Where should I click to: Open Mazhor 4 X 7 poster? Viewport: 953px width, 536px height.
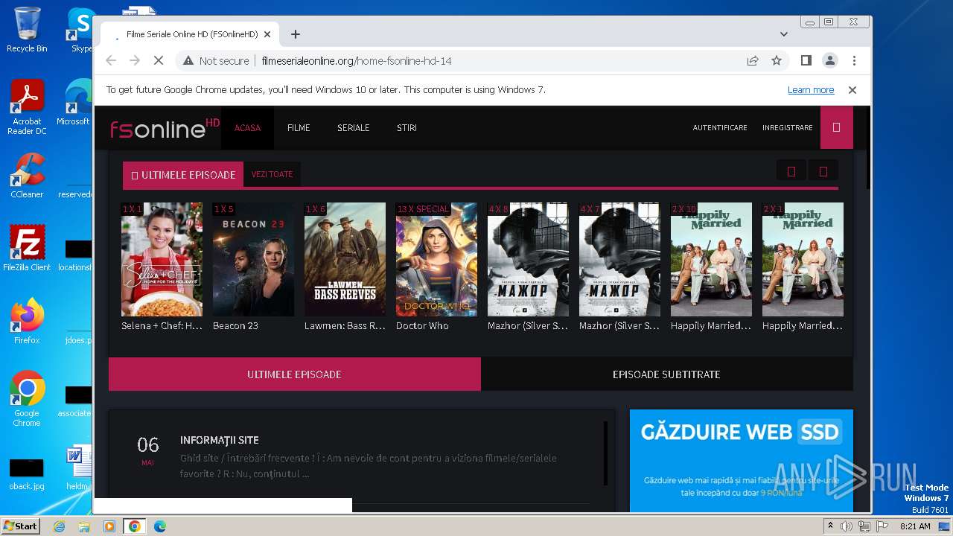click(x=619, y=259)
